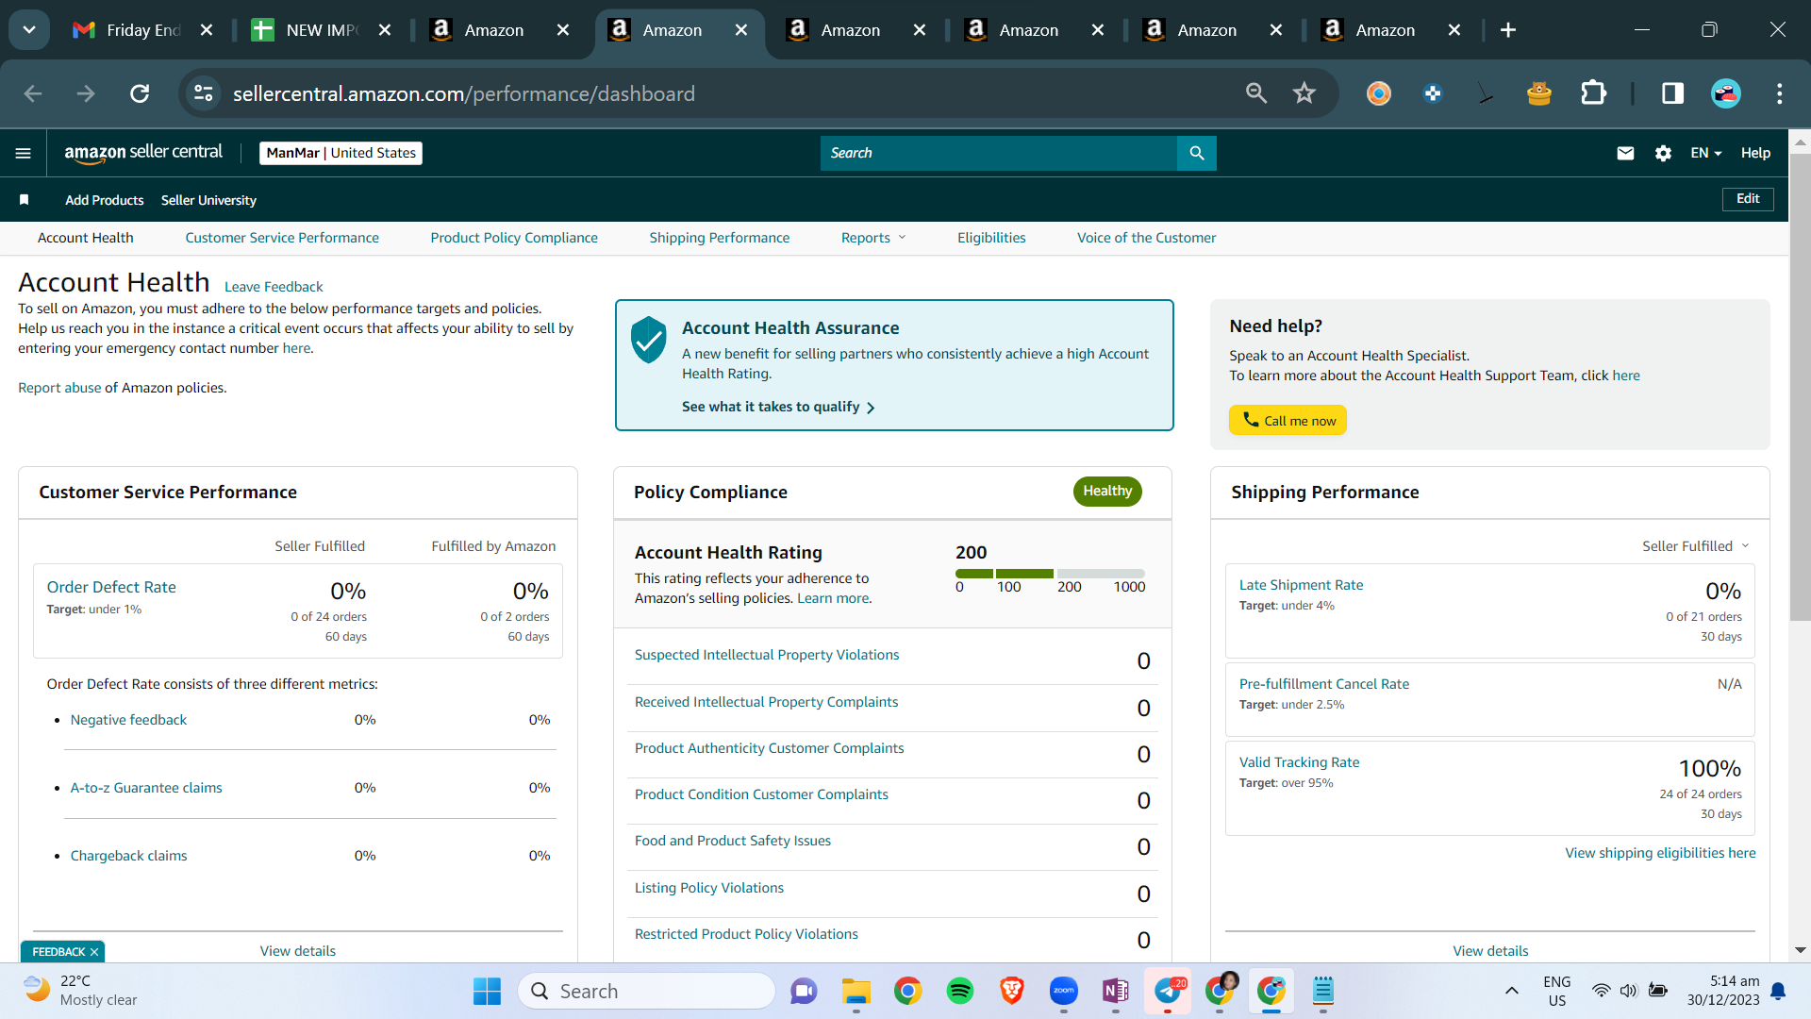The image size is (1811, 1019).
Task: Open Customer Service Performance tab
Action: click(x=282, y=238)
